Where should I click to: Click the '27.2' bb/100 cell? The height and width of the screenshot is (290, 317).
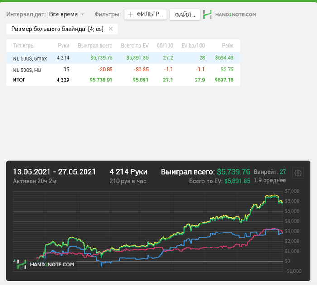[x=168, y=58]
